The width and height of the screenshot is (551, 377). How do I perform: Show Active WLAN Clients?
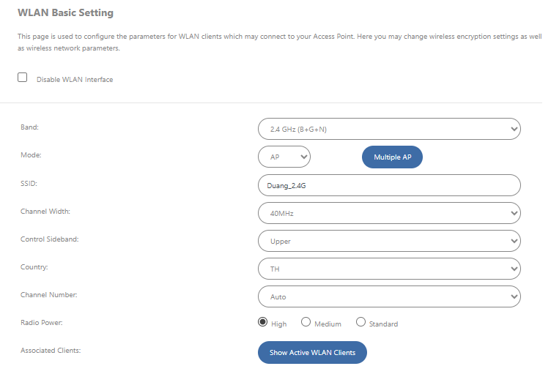pyautogui.click(x=312, y=352)
